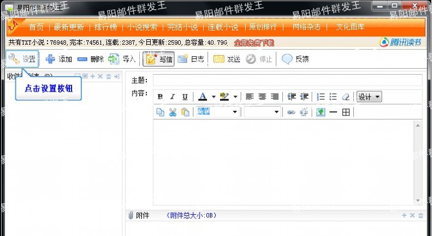Image resolution: width=433 pixels, height=236 pixels.
Task: Open the 网络杂志 tab
Action: [306, 27]
